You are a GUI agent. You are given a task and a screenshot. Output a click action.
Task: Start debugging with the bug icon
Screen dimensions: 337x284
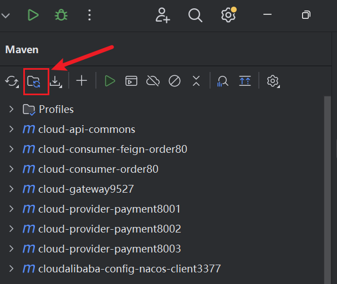tap(61, 16)
